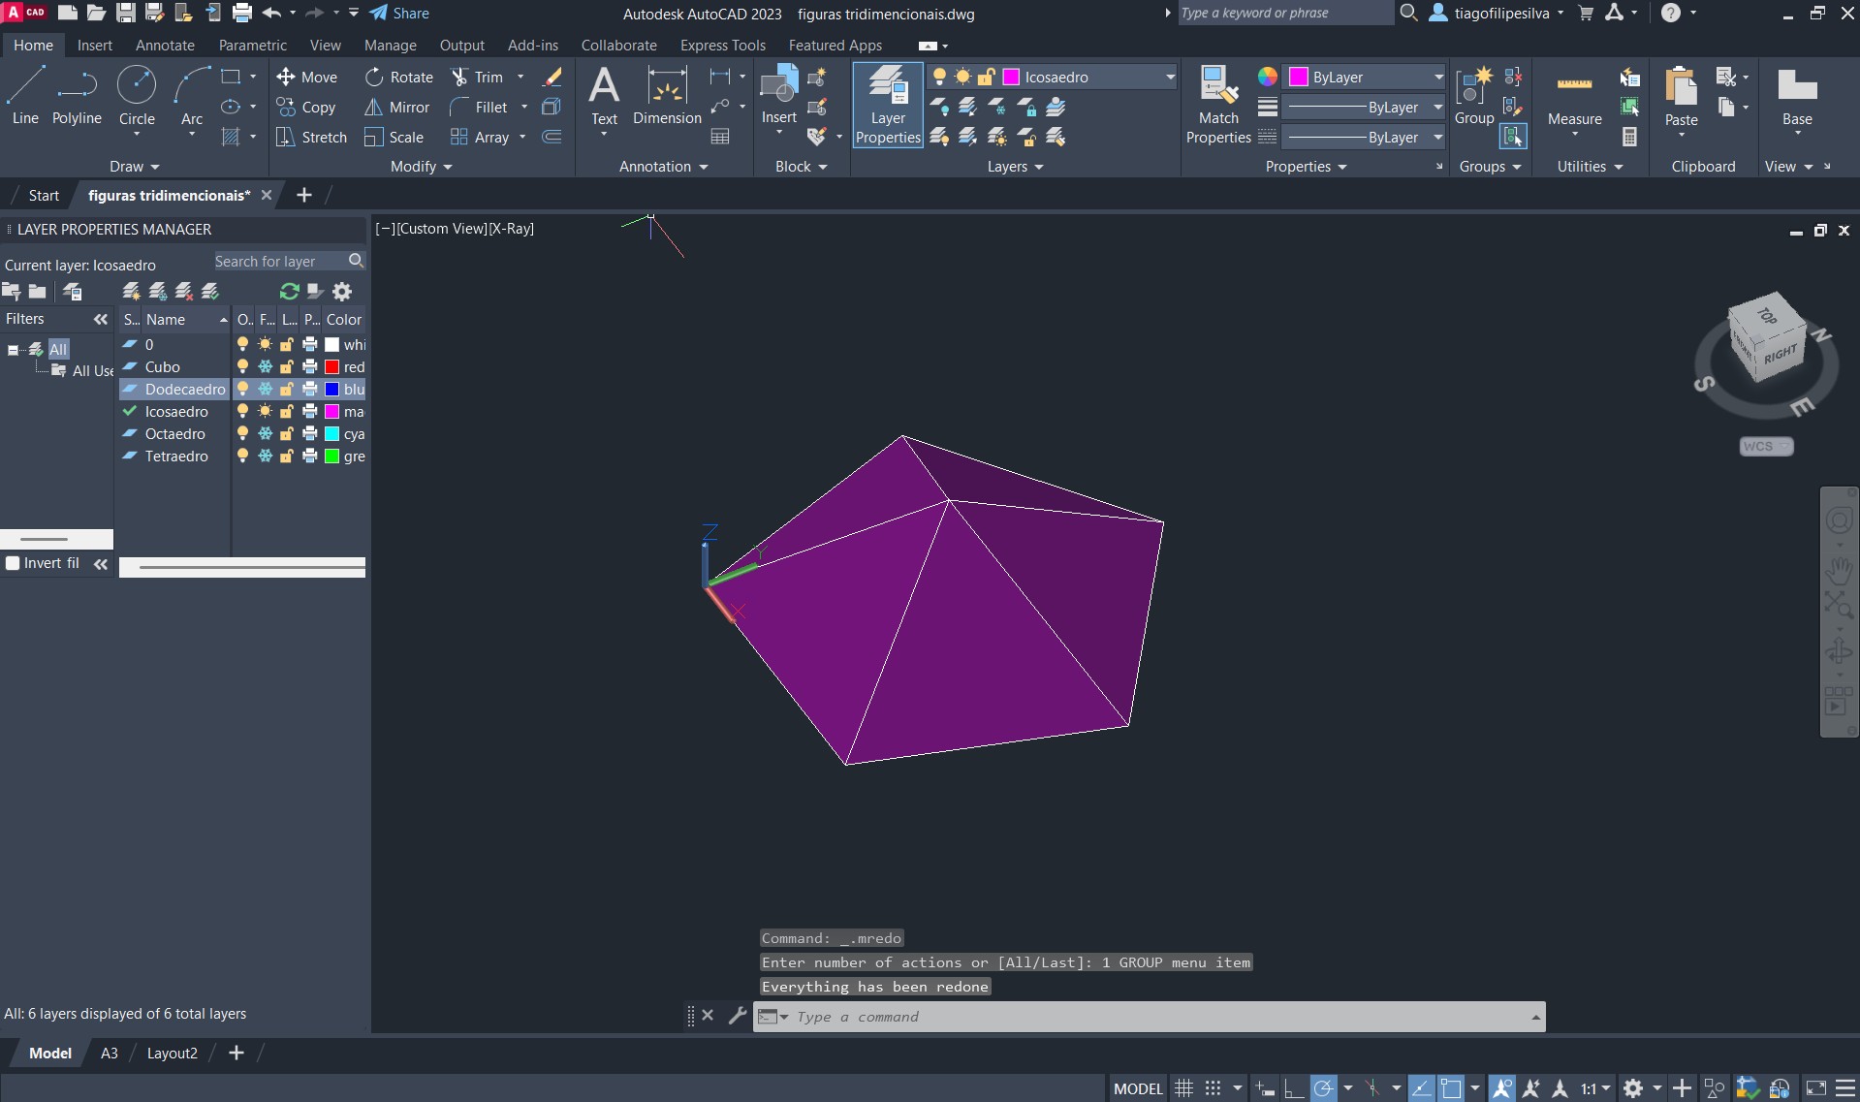Toggle Cubo layer on/off lightbulb

[242, 367]
